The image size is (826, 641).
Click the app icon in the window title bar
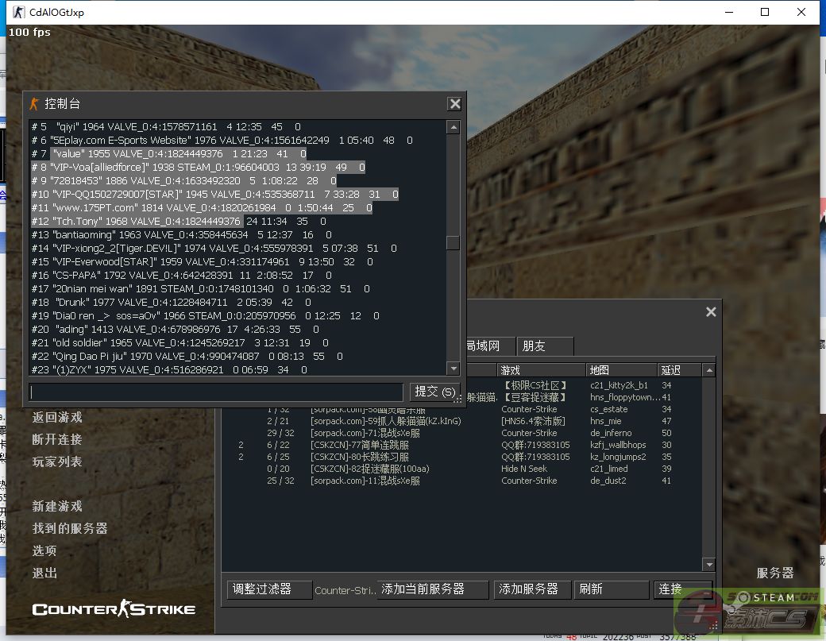coord(18,12)
